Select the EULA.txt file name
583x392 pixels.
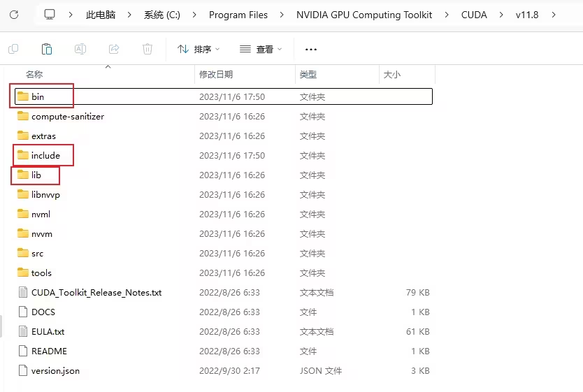(x=48, y=331)
